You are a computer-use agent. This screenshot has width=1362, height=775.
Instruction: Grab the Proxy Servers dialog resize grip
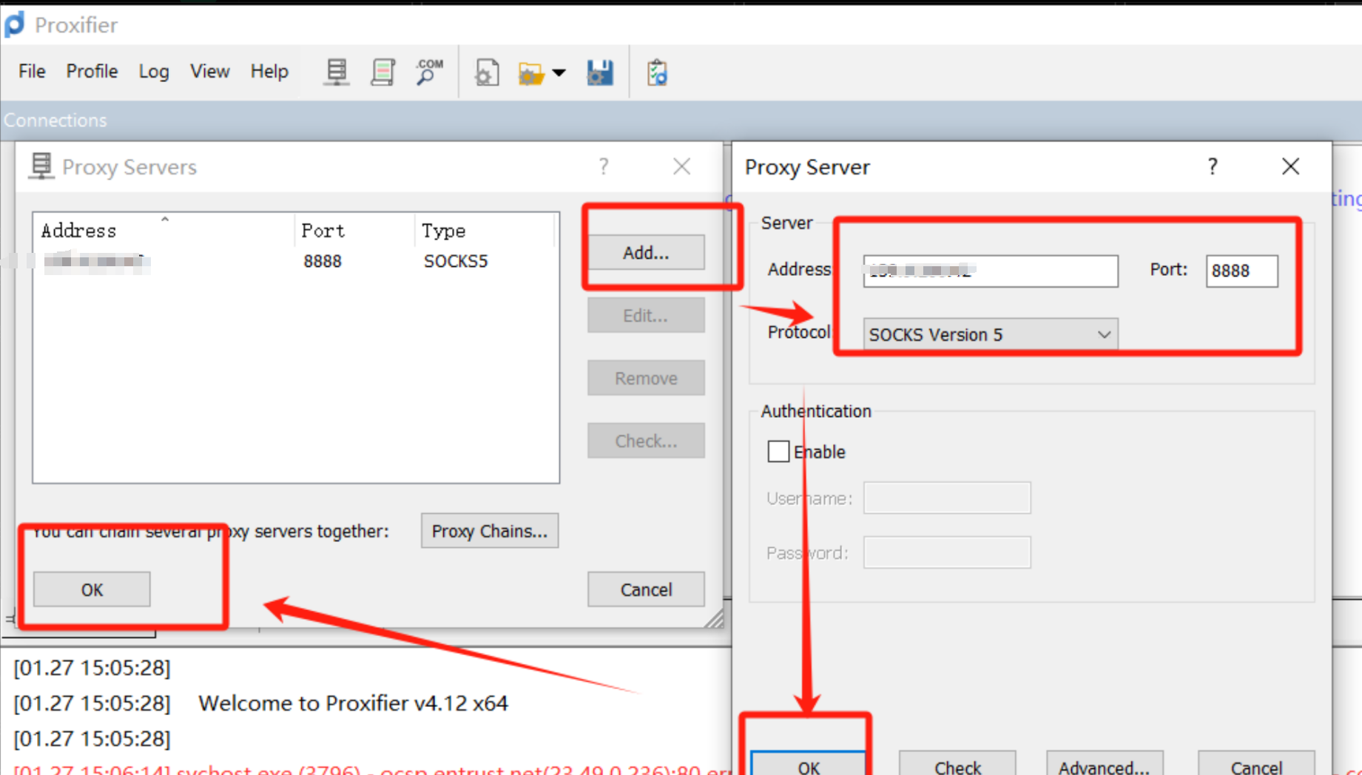pos(714,619)
